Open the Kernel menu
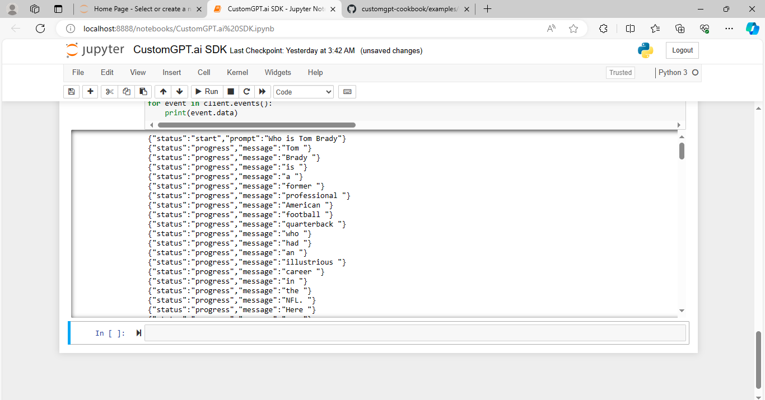The height and width of the screenshot is (400, 765). point(237,72)
